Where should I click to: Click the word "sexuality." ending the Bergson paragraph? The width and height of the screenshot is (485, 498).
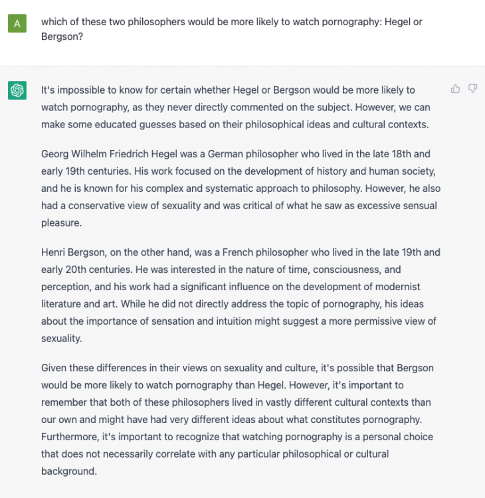pos(61,338)
